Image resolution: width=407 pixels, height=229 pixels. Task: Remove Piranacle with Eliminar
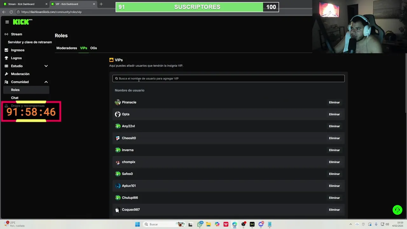[334, 102]
